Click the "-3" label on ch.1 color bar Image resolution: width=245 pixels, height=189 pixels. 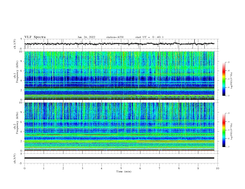[228, 62]
